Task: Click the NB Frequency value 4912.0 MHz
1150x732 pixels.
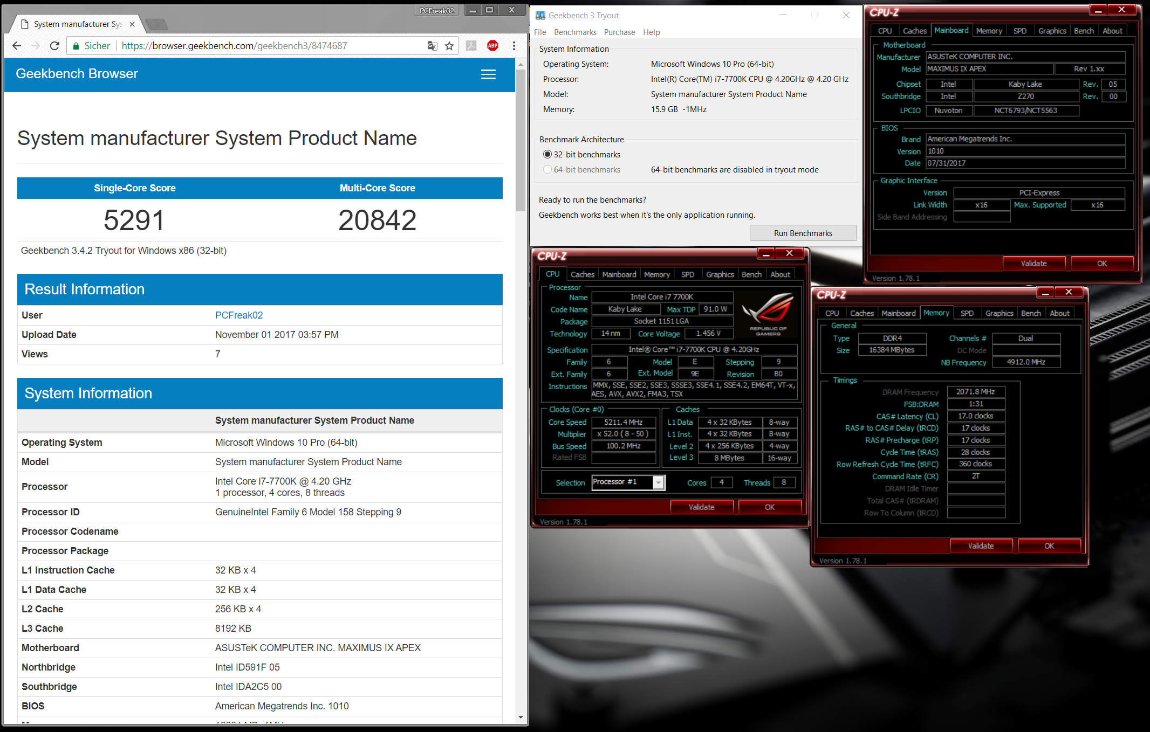Action: (1026, 362)
